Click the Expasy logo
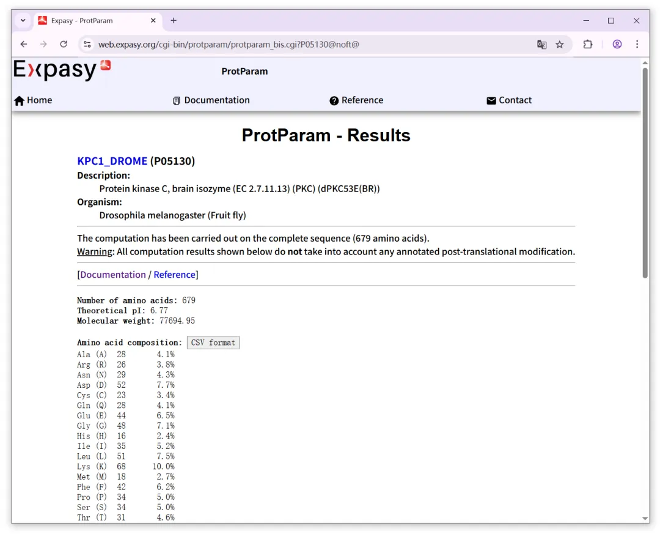Screen dimensions: 660x534 (62, 70)
